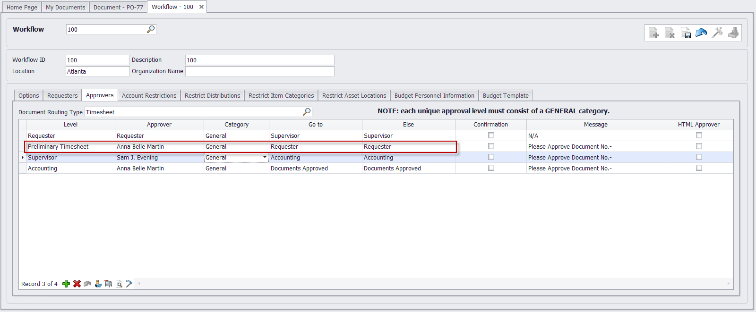Toggle Confirmation checkbox for Preliminary Timesheet row
The width and height of the screenshot is (756, 312).
tap(491, 146)
